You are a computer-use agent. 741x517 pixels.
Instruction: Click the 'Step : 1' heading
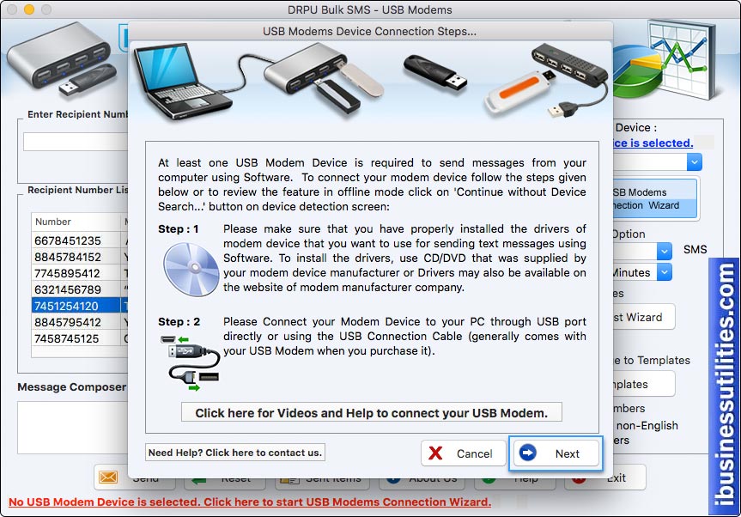coord(178,228)
